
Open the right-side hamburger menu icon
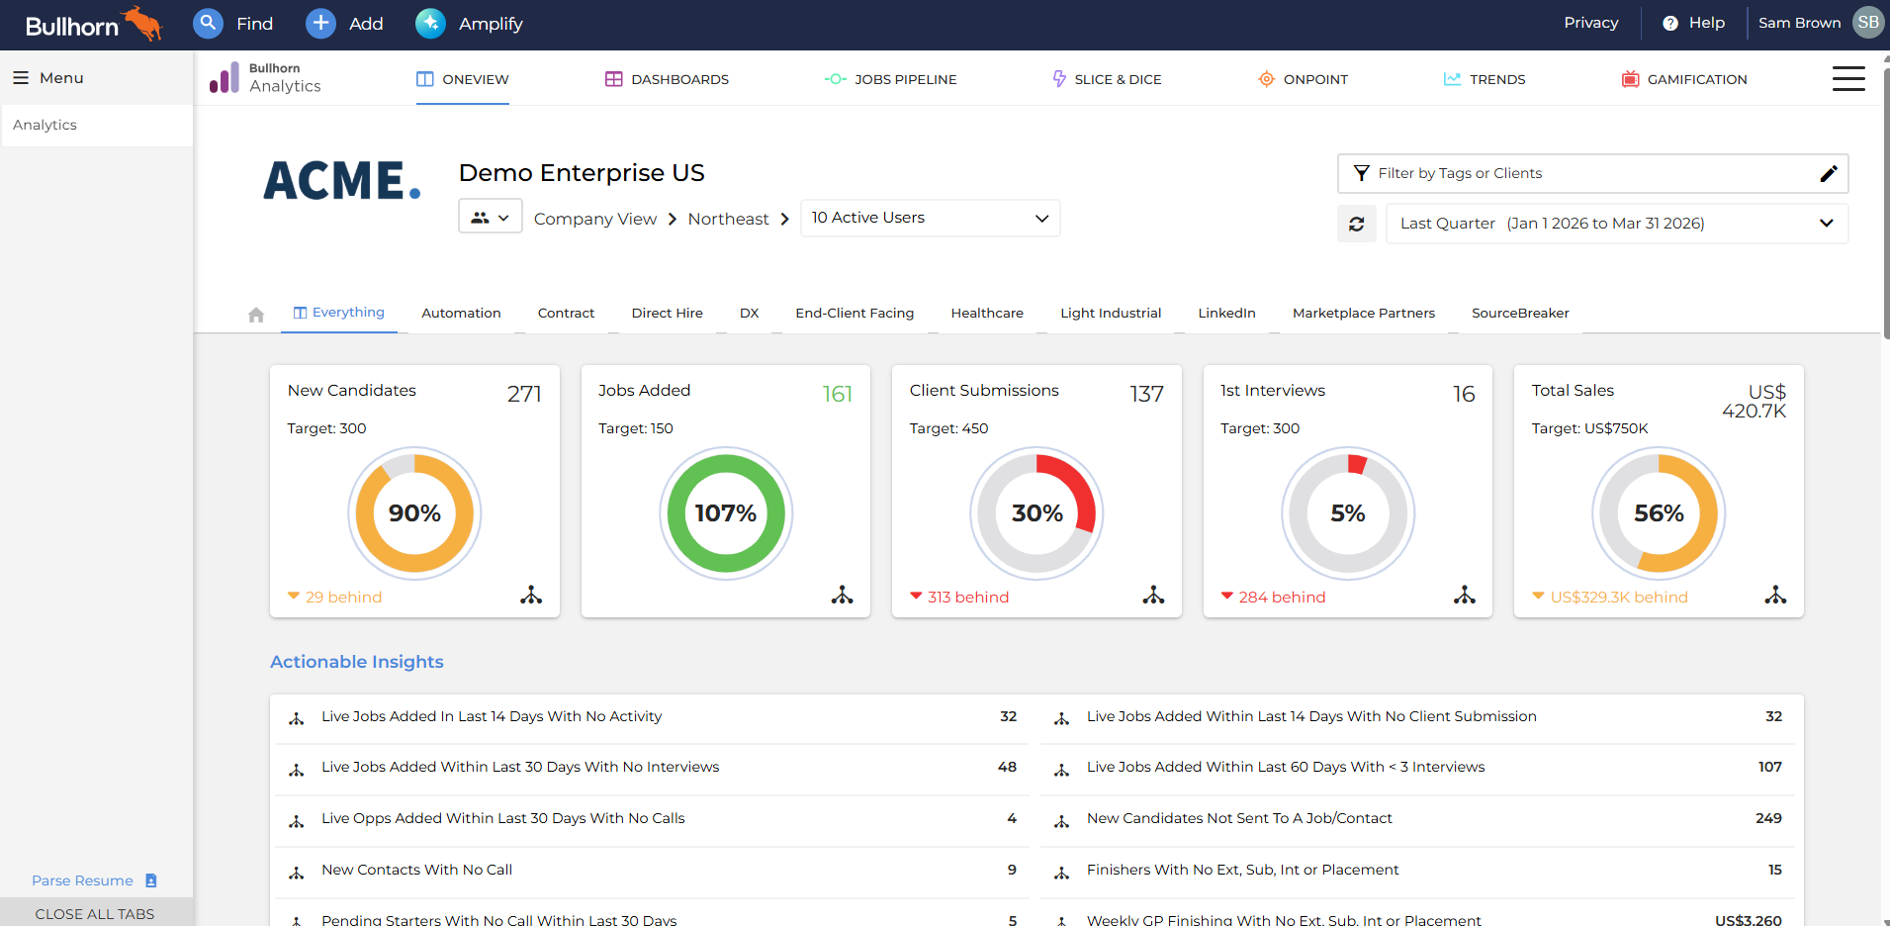1848,78
